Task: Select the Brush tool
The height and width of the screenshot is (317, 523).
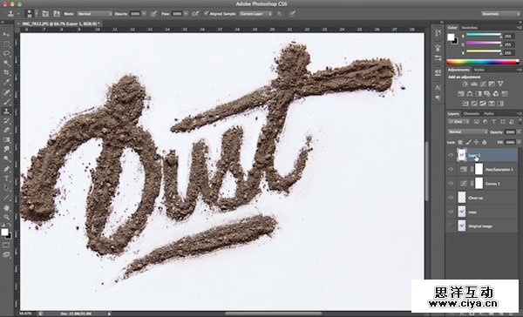Action: 6,102
